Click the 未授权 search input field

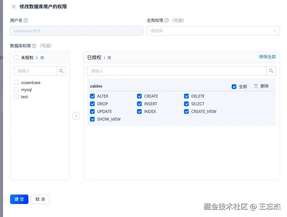35,71
